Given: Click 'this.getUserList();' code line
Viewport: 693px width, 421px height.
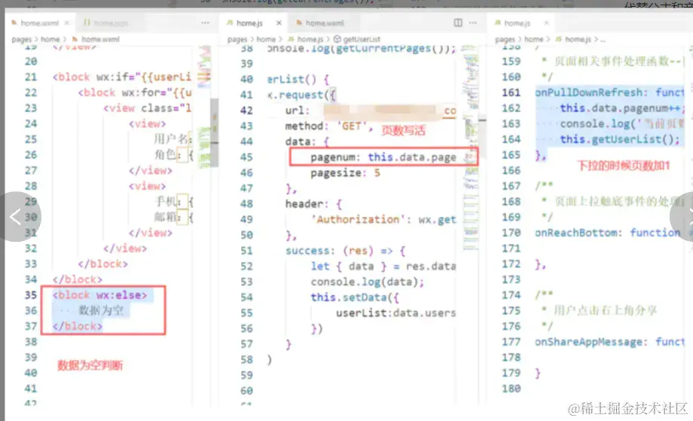Looking at the screenshot, I should tap(620, 139).
